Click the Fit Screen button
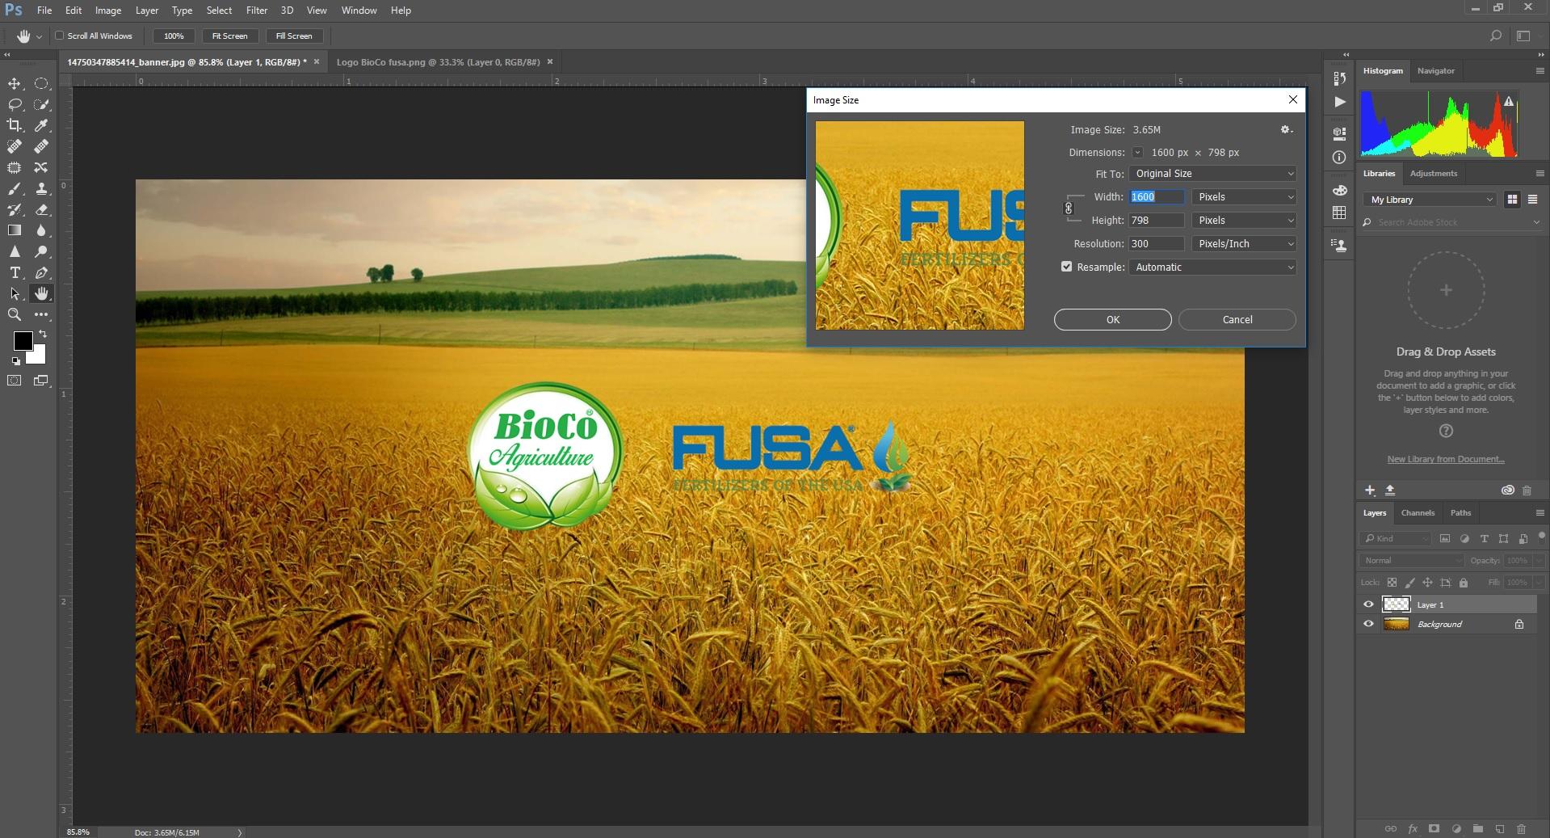Screen dimensions: 1550x838 click(229, 36)
